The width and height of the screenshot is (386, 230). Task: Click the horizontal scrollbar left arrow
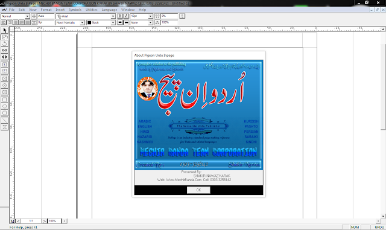click(65, 221)
